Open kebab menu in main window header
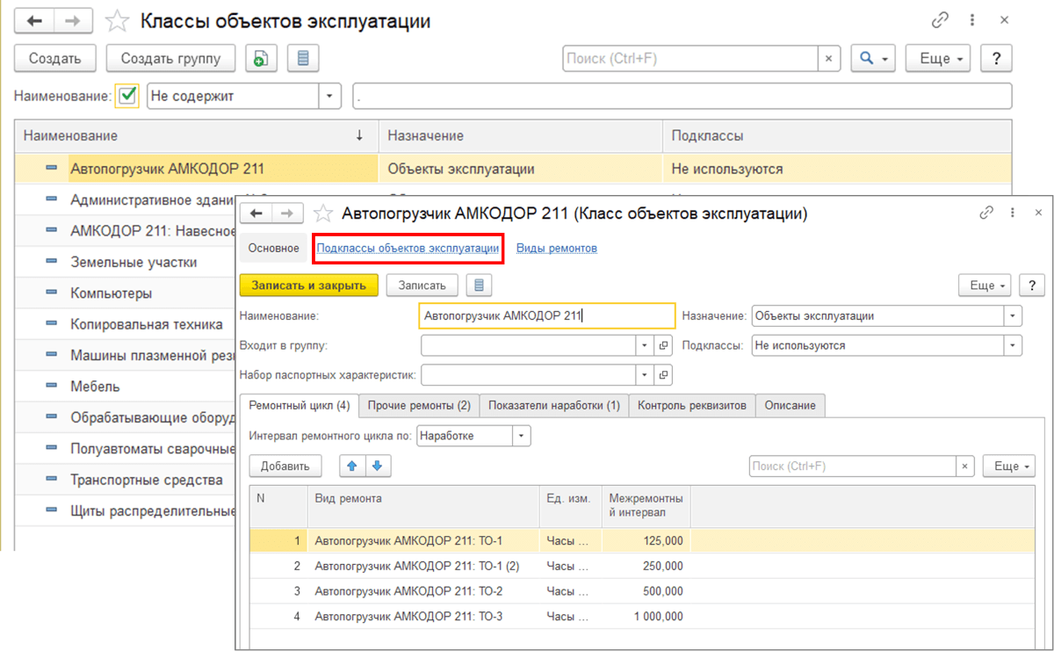This screenshot has width=1054, height=651. point(972,20)
